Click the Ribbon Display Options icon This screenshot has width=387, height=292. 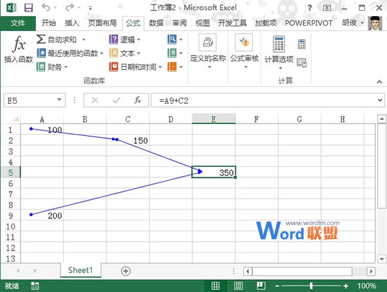(327, 8)
